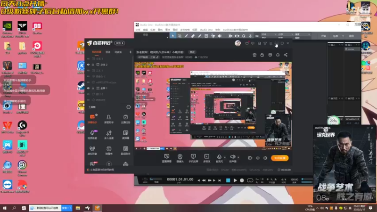Toggle visibility eye of 窗口 2 layer

[x=88, y=94]
